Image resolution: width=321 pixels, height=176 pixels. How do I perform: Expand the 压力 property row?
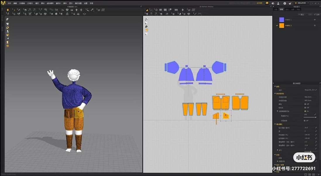pos(277,150)
